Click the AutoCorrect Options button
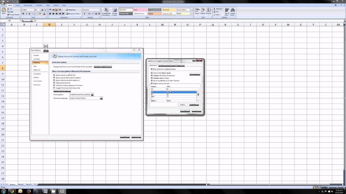This screenshot has width=346, height=194. (103, 67)
